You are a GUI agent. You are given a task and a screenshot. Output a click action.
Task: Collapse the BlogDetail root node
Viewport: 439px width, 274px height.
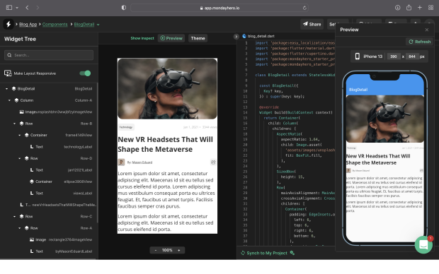(6, 88)
